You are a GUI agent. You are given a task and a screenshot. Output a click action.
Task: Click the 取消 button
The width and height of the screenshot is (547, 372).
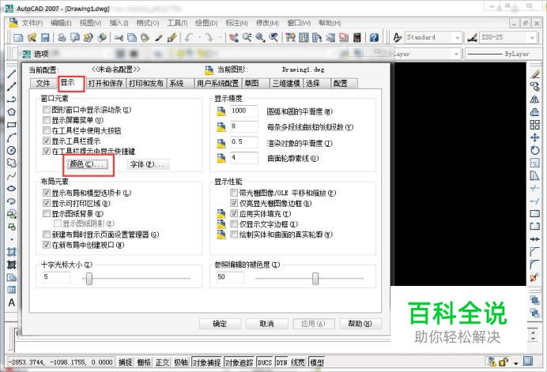(x=267, y=324)
